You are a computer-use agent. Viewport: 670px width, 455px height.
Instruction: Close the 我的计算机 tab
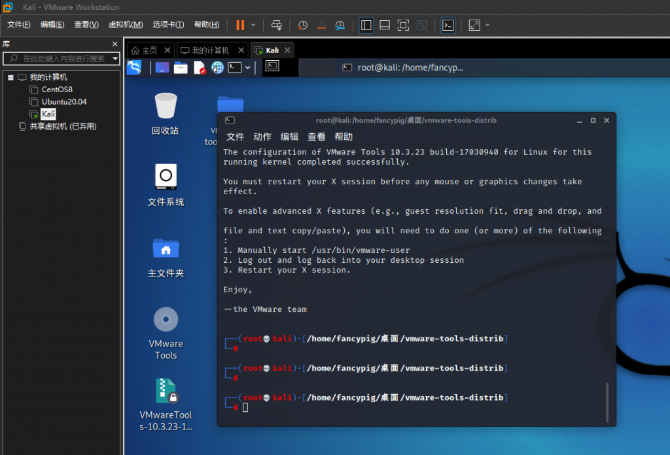pyautogui.click(x=241, y=50)
